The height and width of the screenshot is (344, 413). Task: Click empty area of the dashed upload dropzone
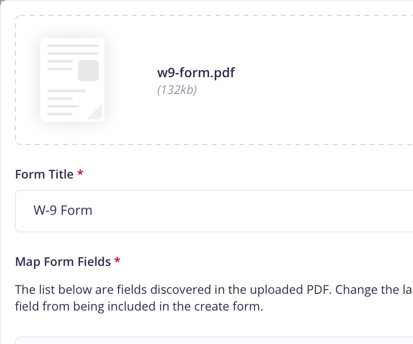coord(316,80)
